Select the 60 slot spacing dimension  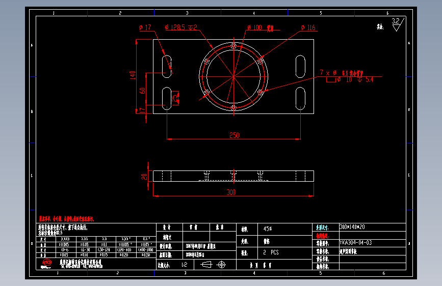click(x=142, y=91)
